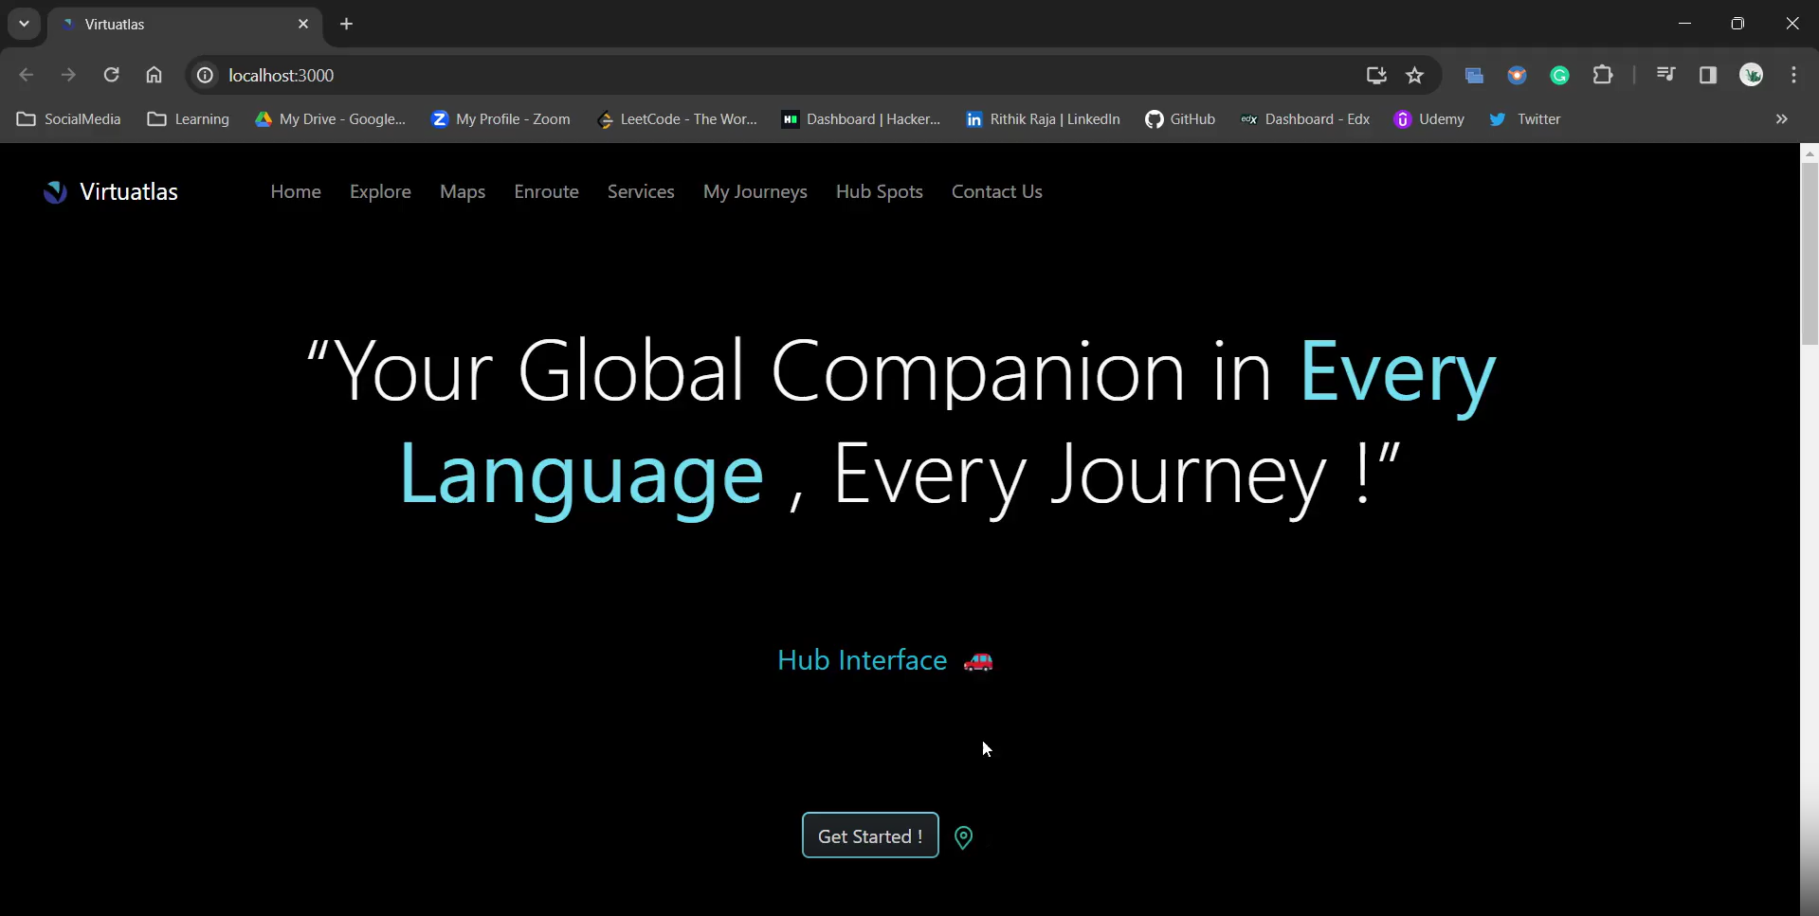Go to My Journeys in navbar
This screenshot has height=916, width=1819.
[755, 192]
